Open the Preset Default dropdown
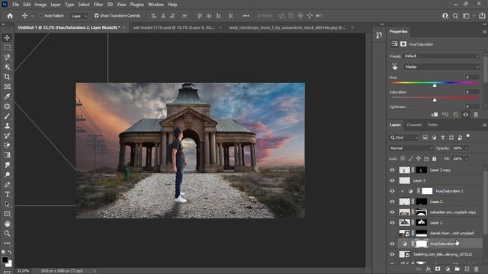Image resolution: width=488 pixels, height=274 pixels. point(441,56)
